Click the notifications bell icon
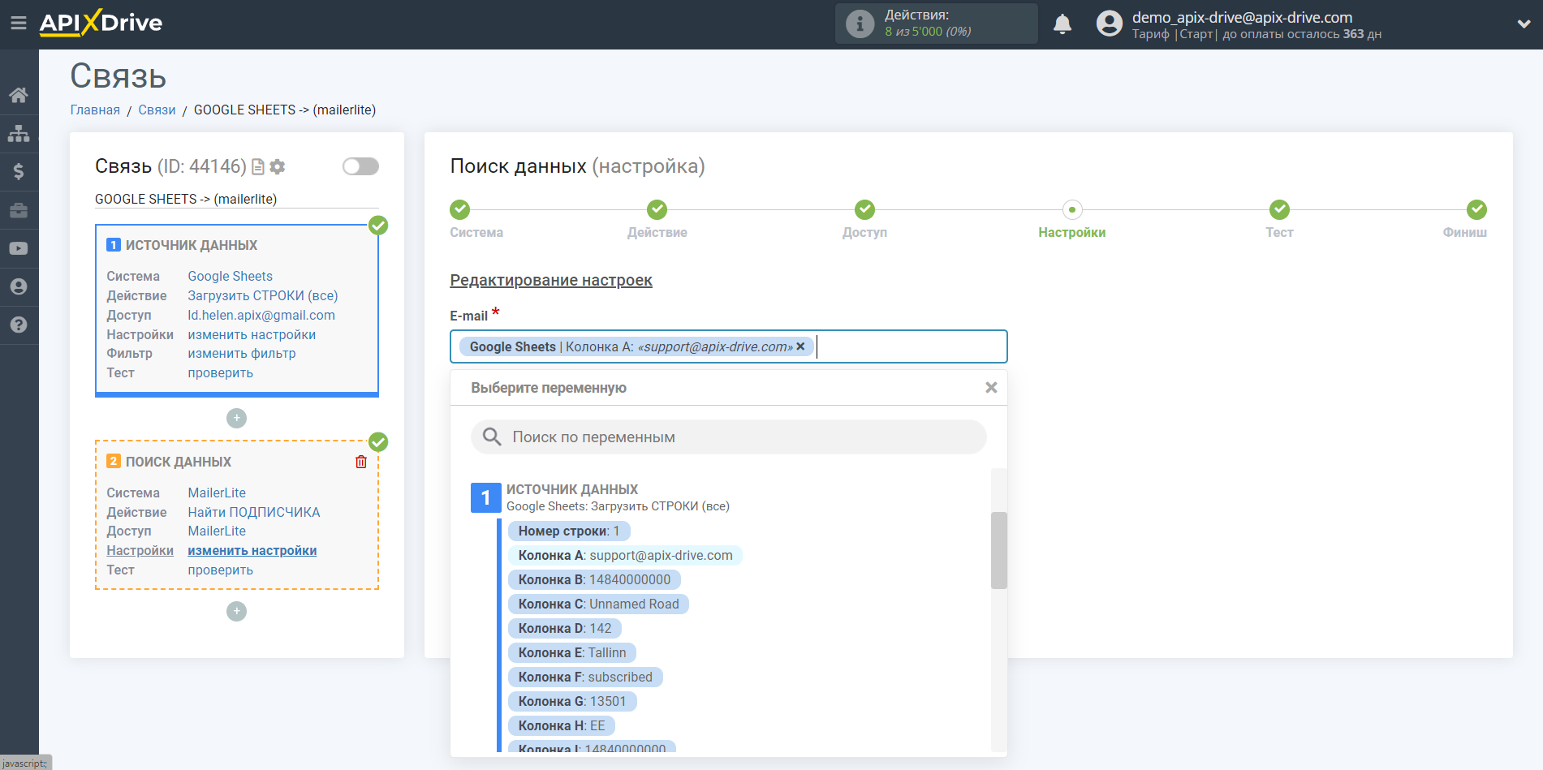 click(x=1062, y=24)
